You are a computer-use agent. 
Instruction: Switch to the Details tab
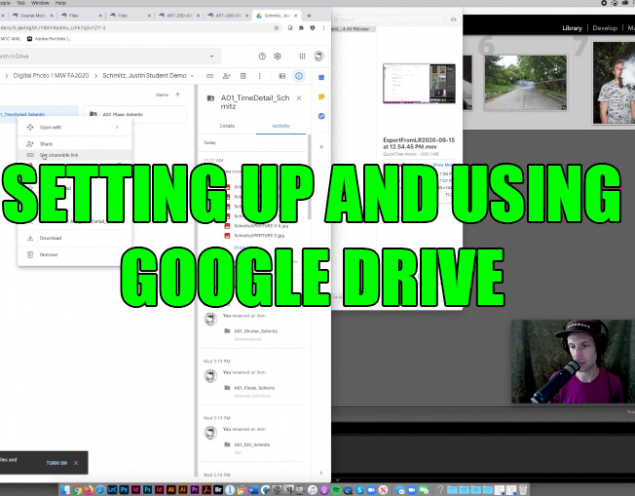(x=227, y=126)
